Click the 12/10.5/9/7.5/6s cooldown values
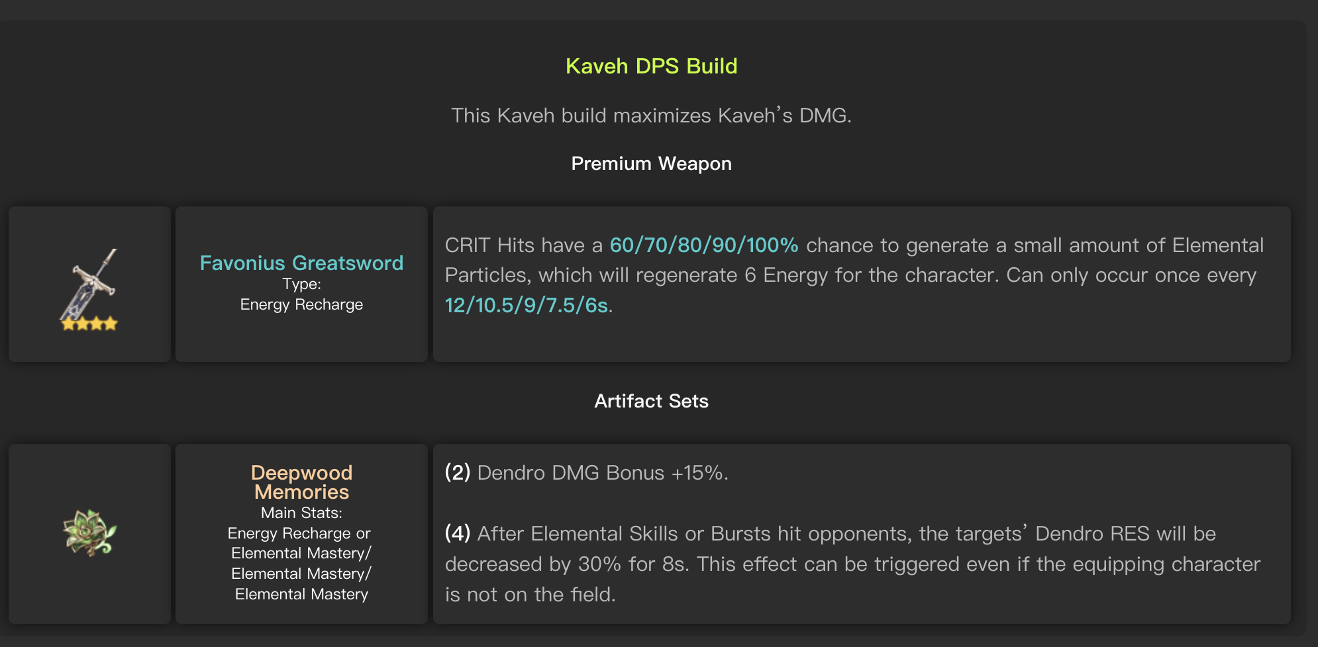Image resolution: width=1318 pixels, height=647 pixels. (527, 305)
